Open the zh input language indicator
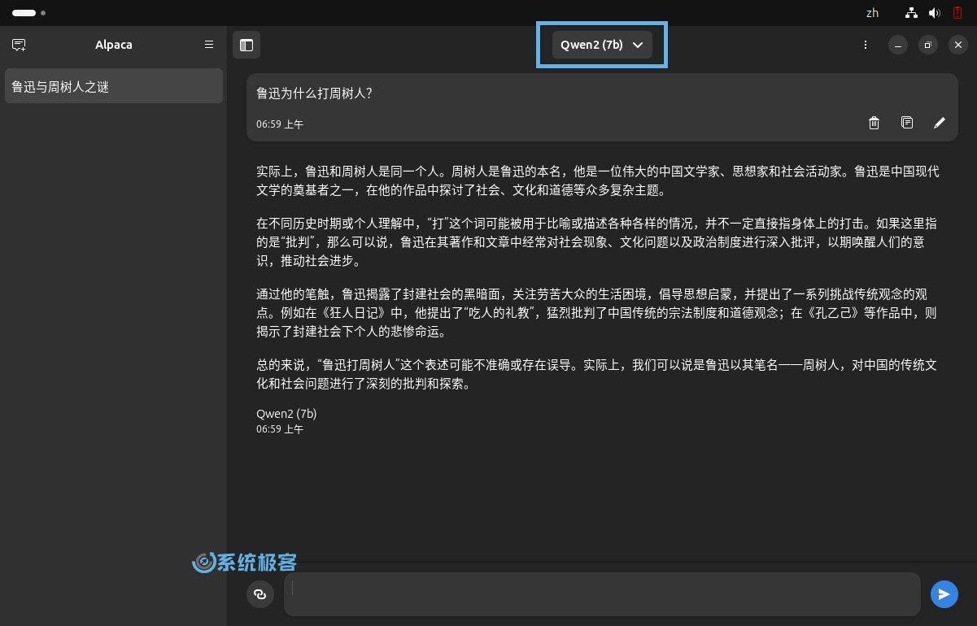This screenshot has height=626, width=977. [x=873, y=13]
